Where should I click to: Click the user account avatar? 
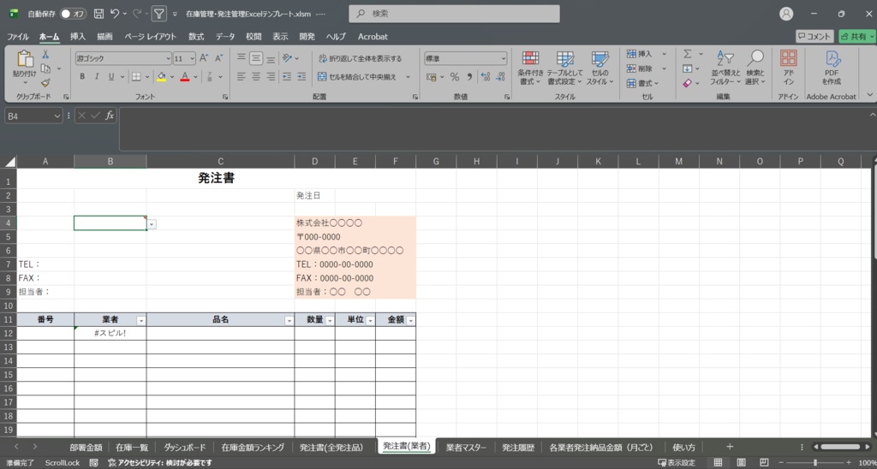pos(786,14)
